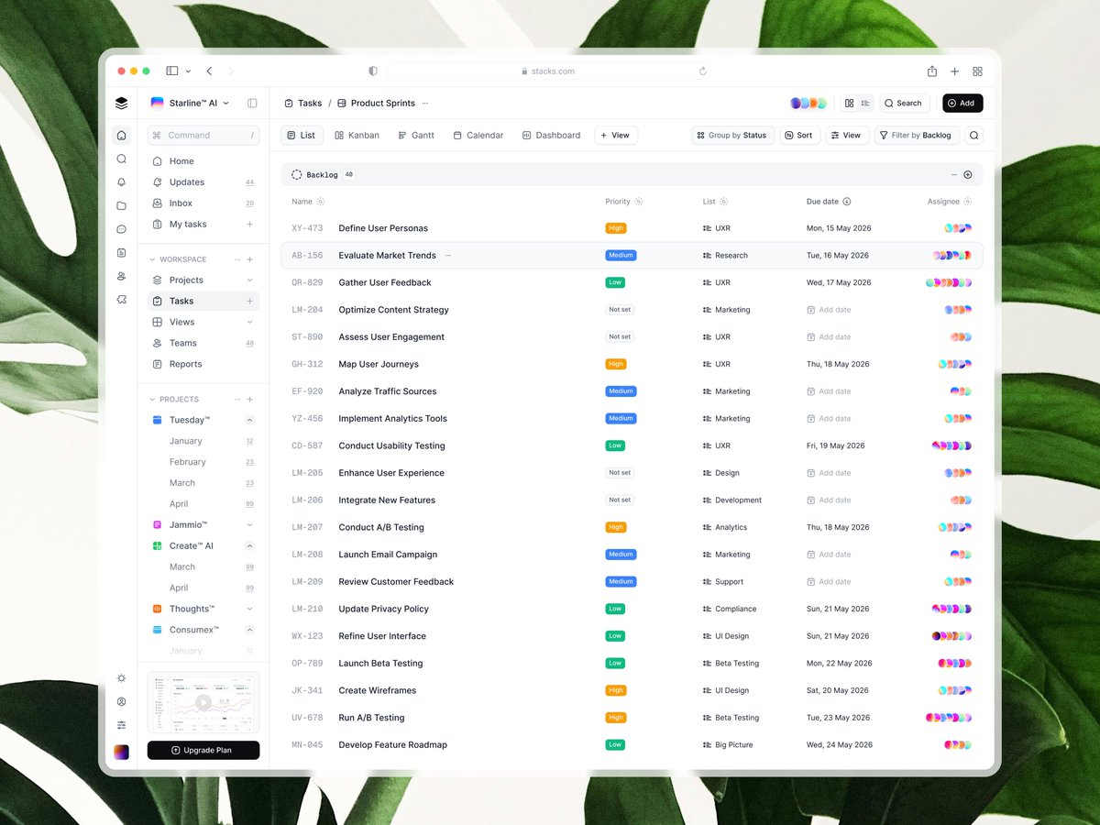The image size is (1100, 825).
Task: Collapse the WORKSPACE section chevron
Action: 152,259
